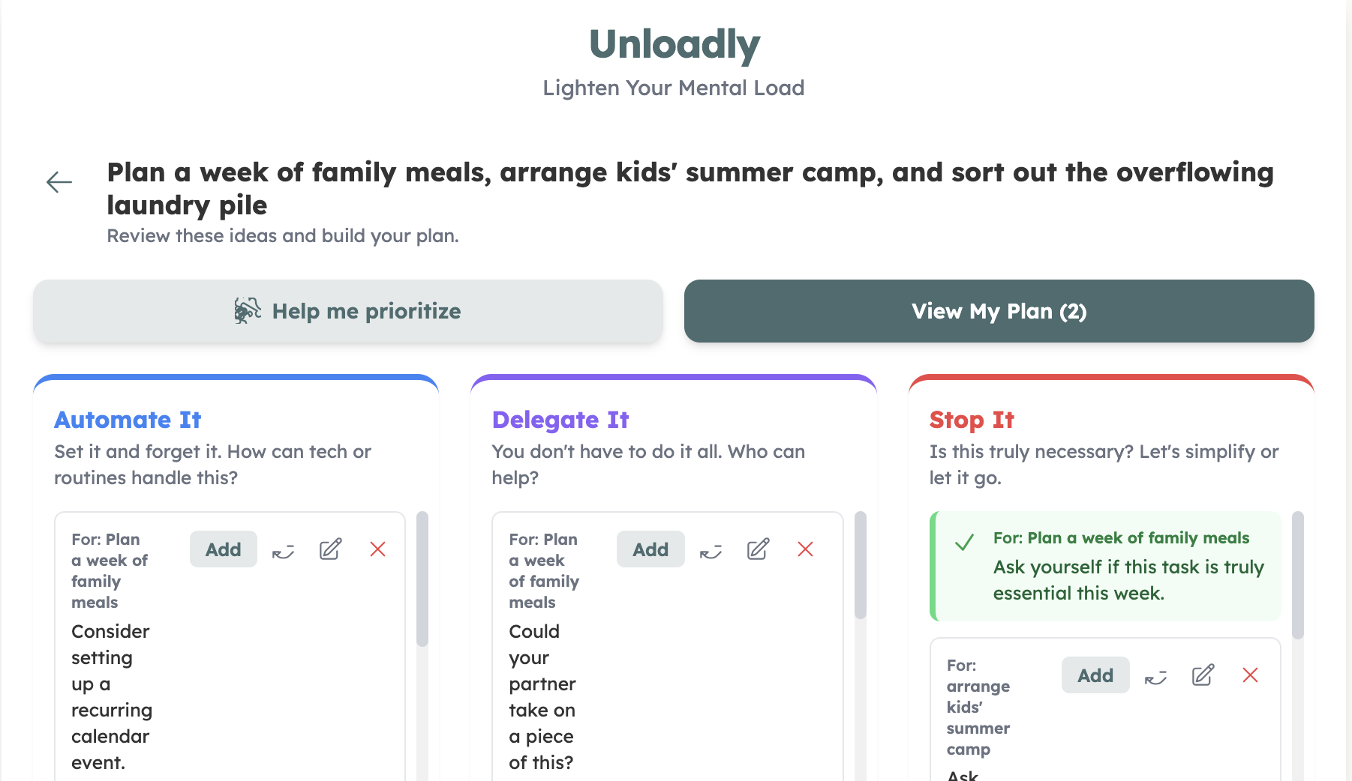The height and width of the screenshot is (781, 1352).
Task: Edit the summer camp Stop It suggestion
Action: [1203, 675]
